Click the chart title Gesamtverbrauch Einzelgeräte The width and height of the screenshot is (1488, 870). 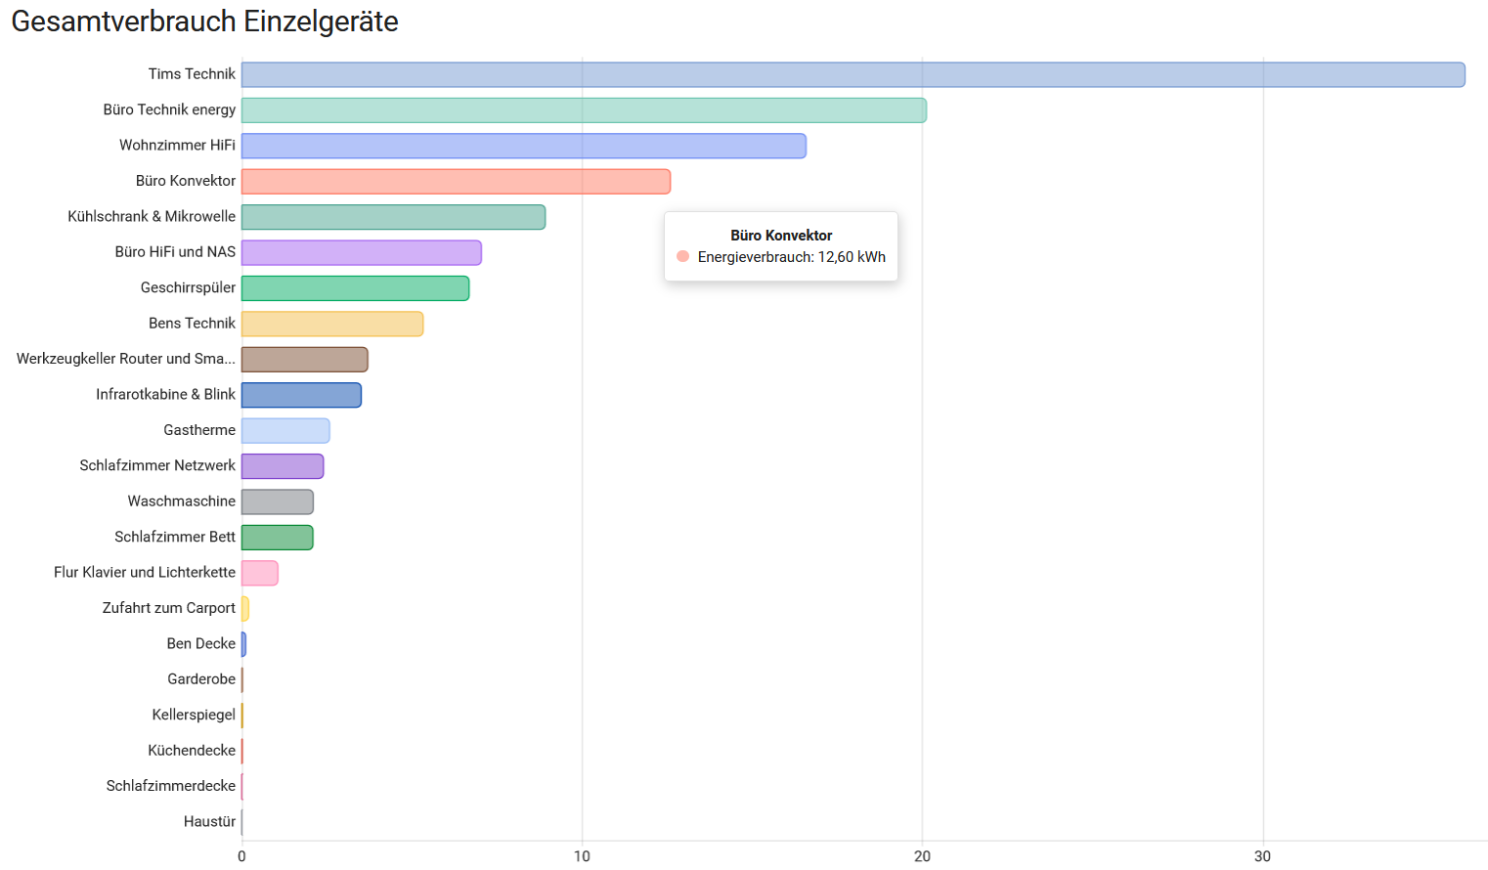(x=204, y=22)
